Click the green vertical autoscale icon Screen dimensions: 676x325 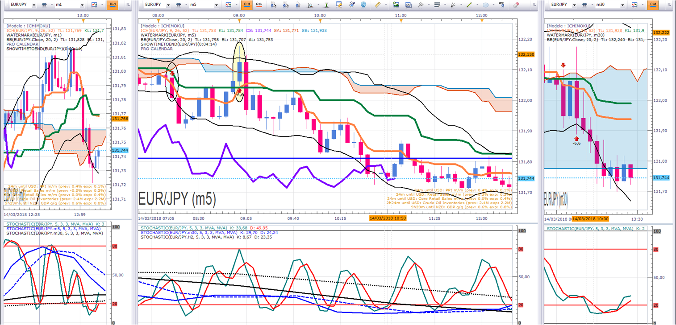(x=325, y=5)
